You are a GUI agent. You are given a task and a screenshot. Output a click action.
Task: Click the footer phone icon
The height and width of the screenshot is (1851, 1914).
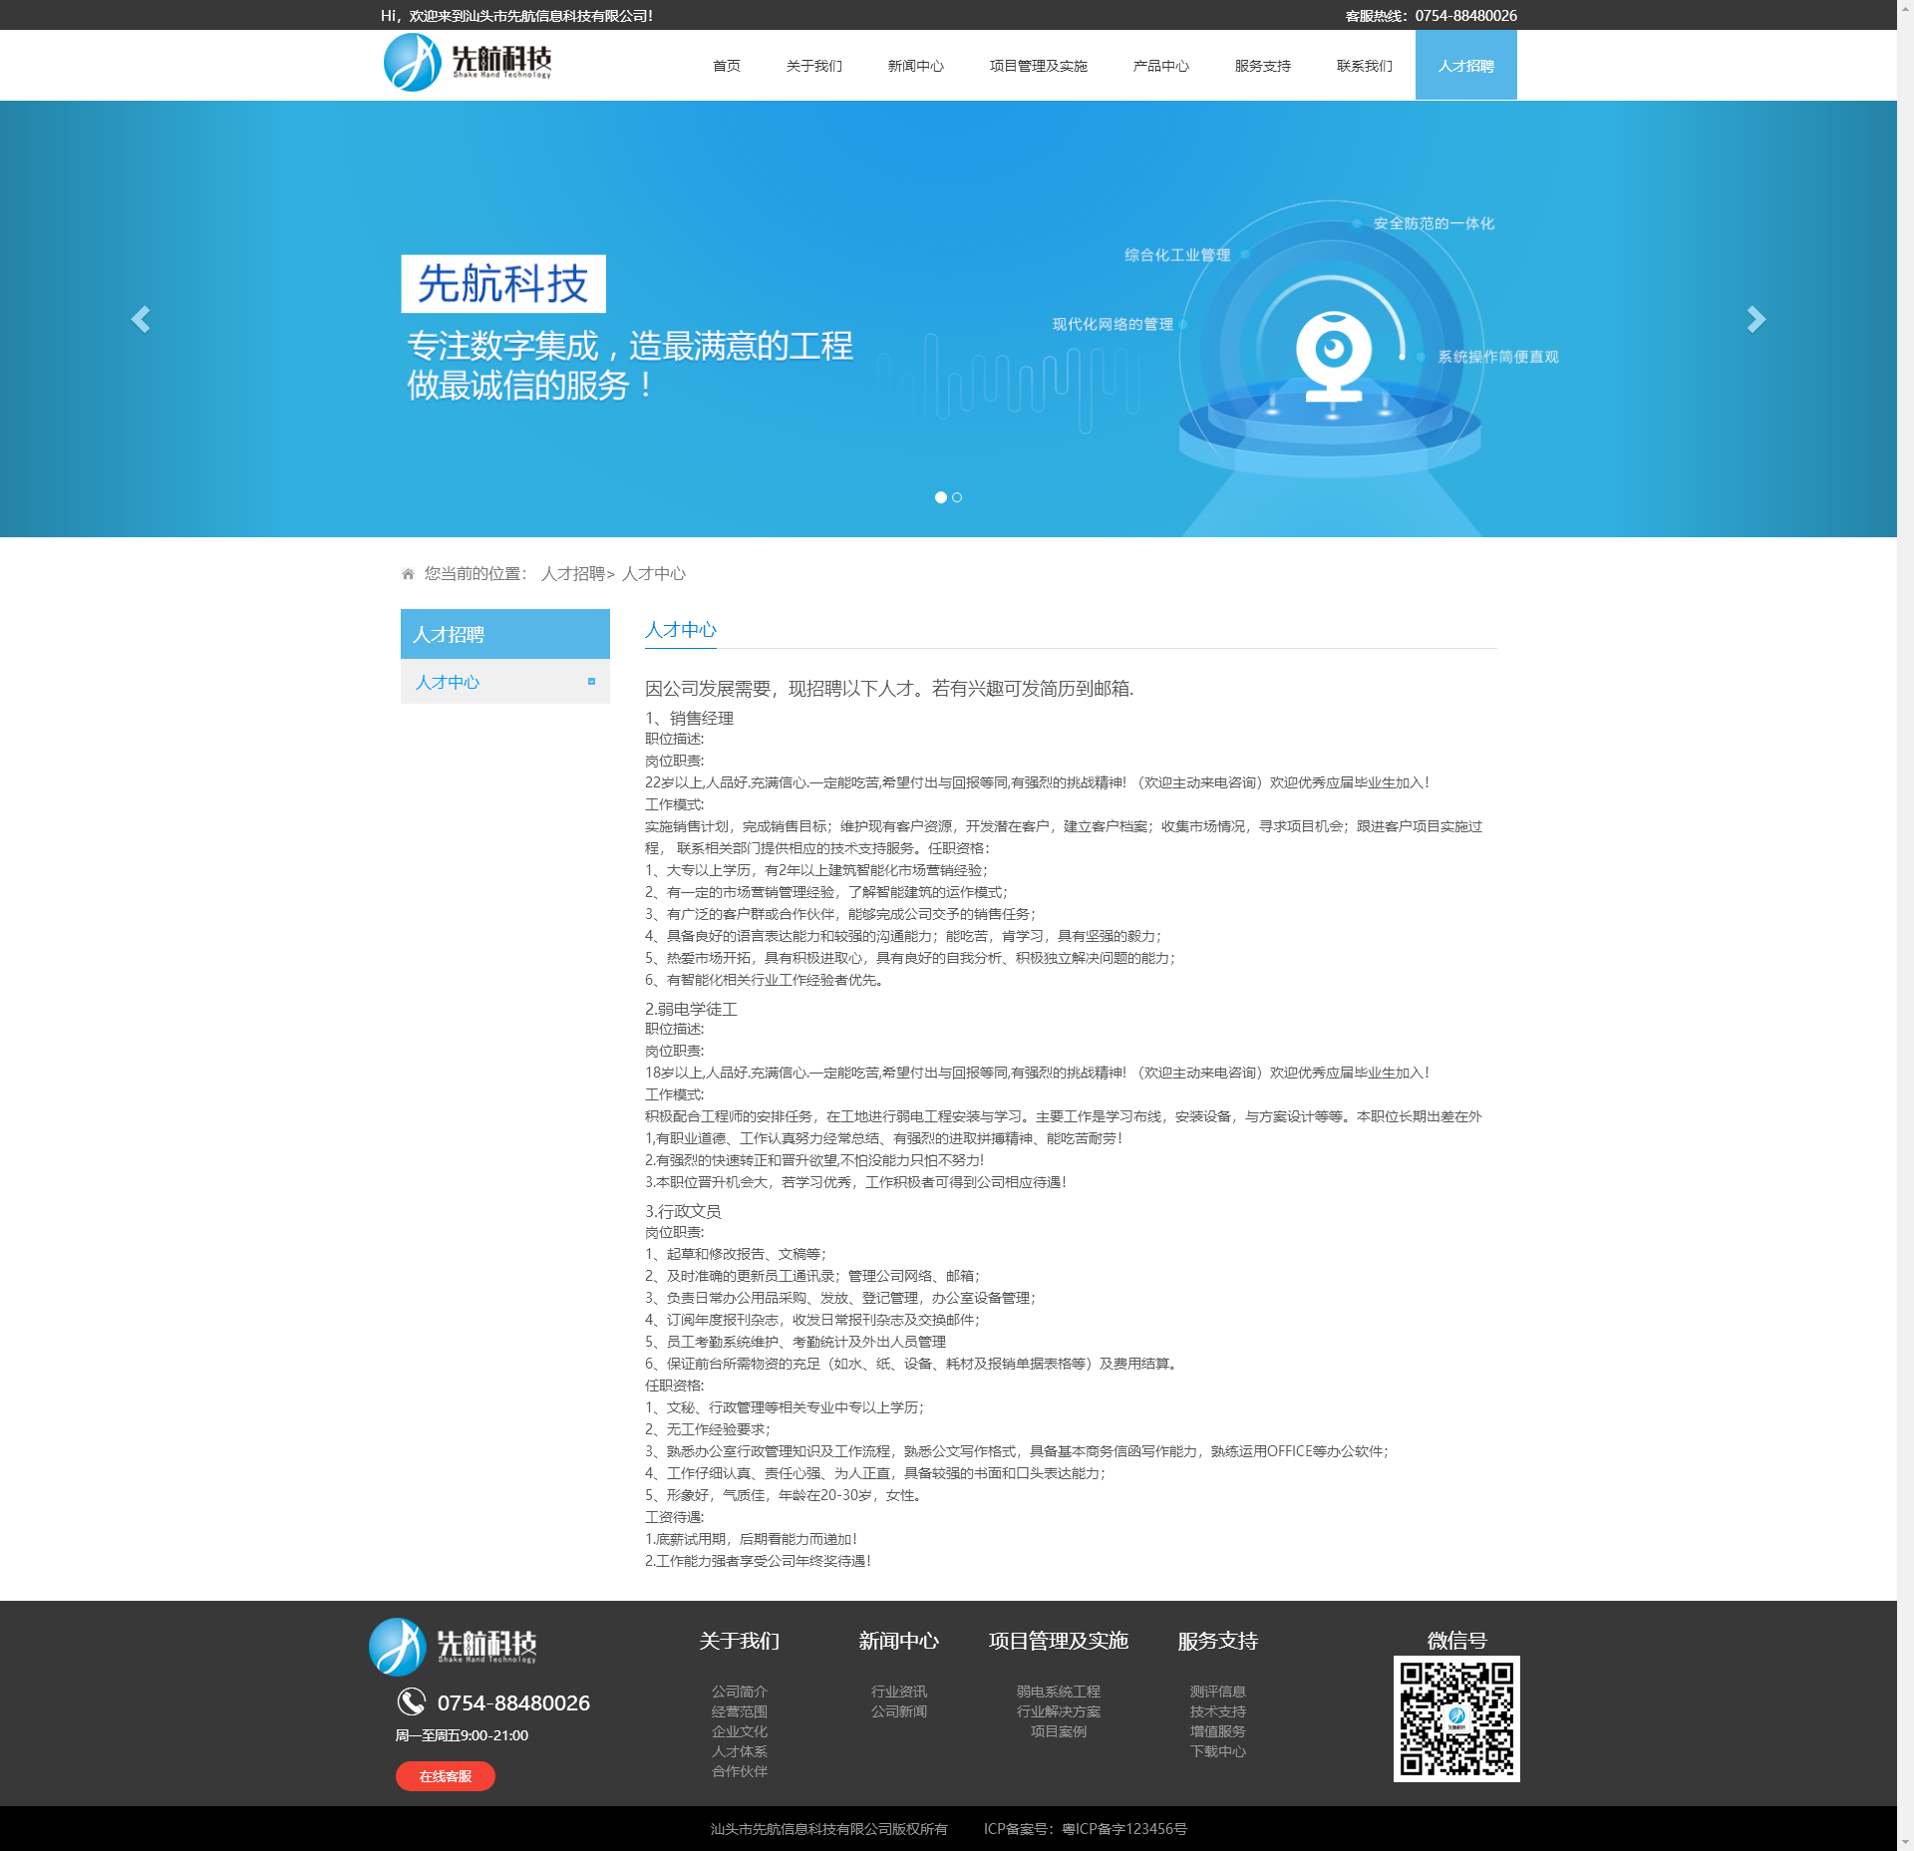click(x=412, y=1701)
